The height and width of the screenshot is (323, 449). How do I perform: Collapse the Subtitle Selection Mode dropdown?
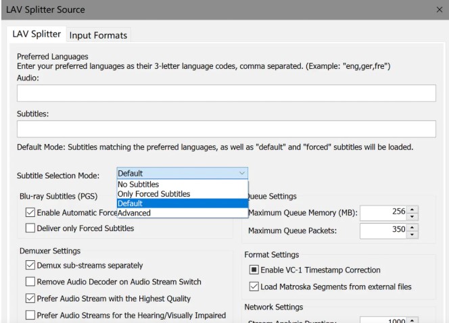243,173
